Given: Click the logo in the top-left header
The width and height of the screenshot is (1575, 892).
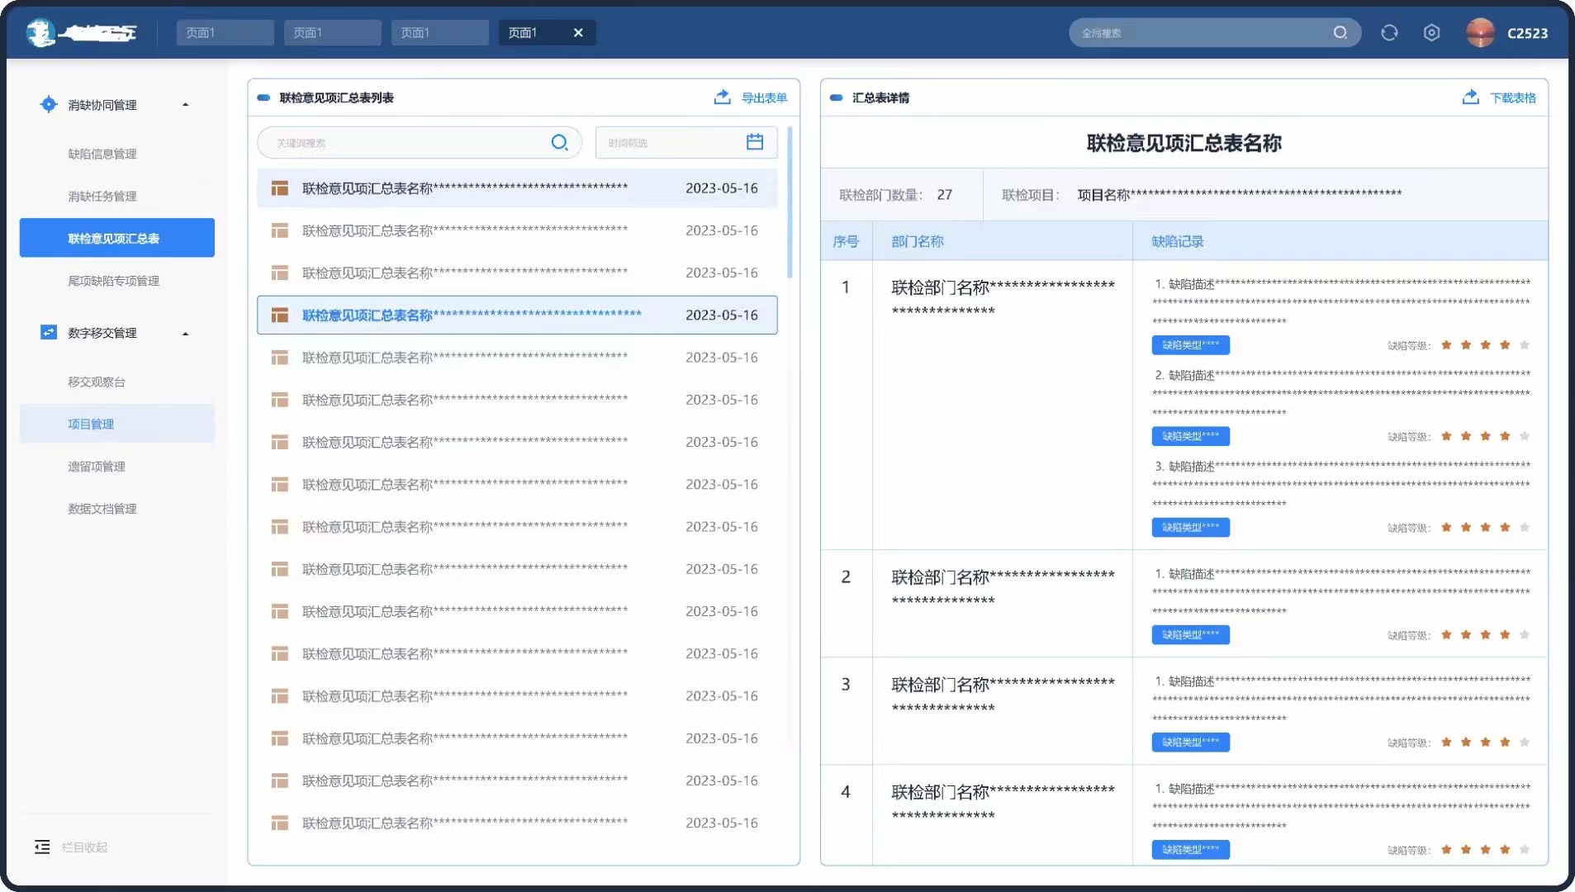Looking at the screenshot, I should click(81, 32).
